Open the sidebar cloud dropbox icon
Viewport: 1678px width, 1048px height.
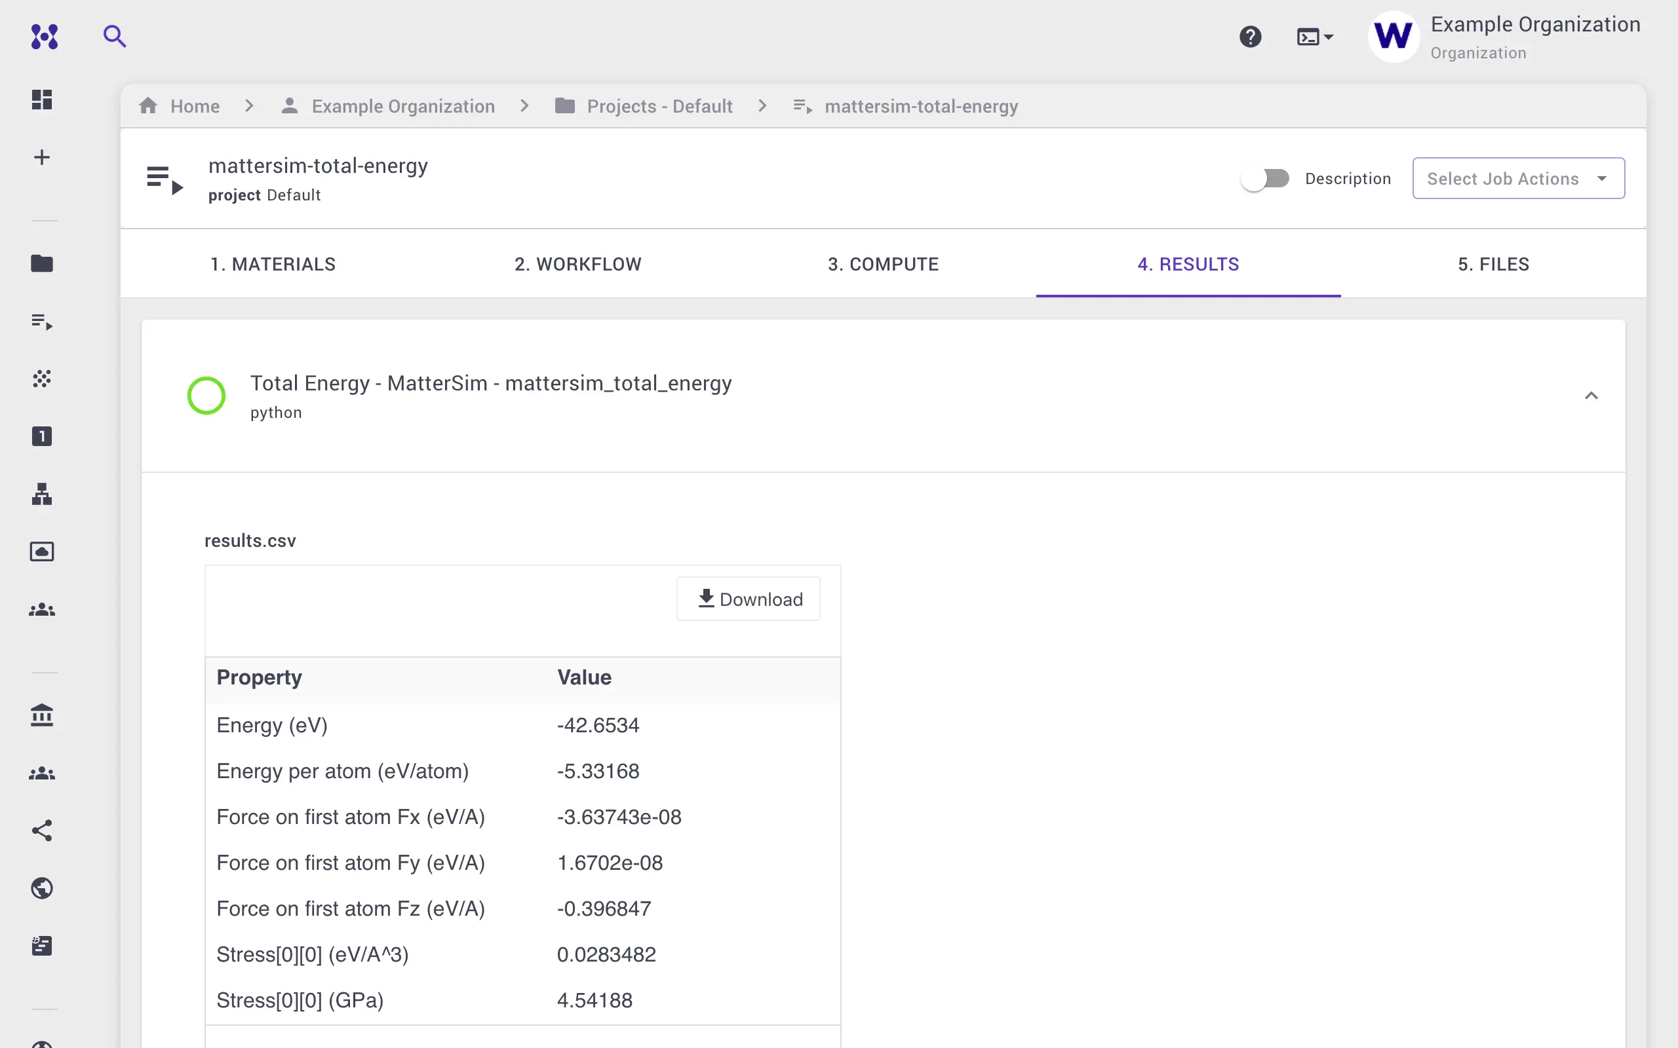pyautogui.click(x=41, y=552)
